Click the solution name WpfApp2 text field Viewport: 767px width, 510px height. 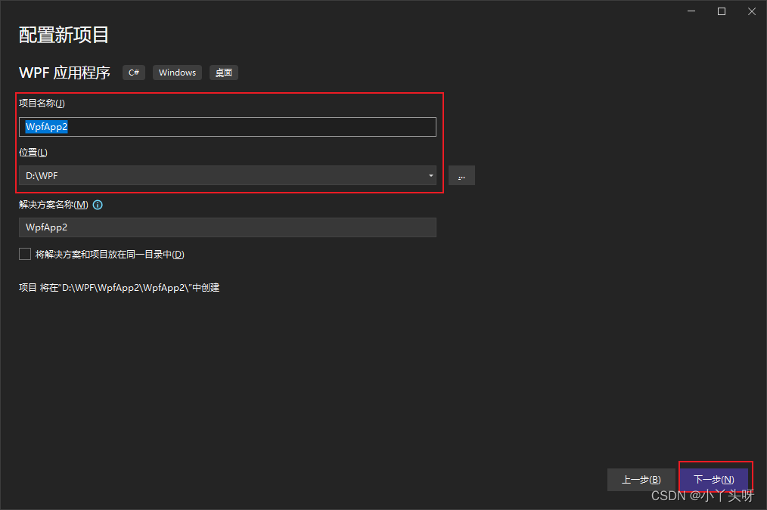(227, 227)
